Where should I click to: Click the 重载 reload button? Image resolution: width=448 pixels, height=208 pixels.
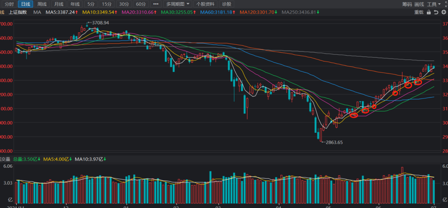pos(419,12)
